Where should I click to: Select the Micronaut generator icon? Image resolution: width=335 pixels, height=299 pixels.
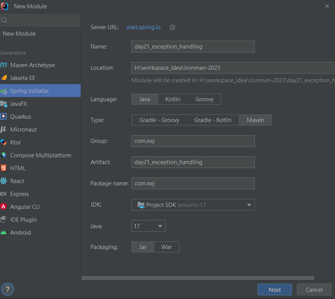4,130
